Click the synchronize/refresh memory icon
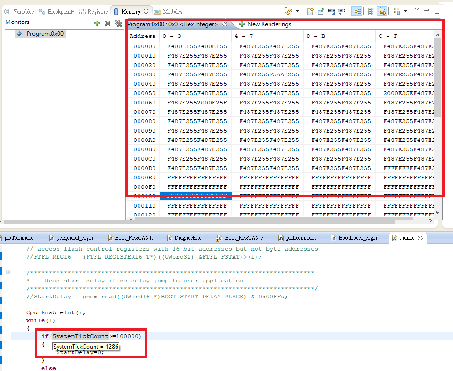 pyautogui.click(x=289, y=11)
